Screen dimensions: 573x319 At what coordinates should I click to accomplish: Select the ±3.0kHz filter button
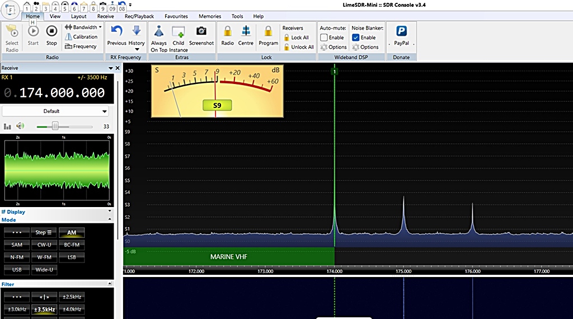pos(17,309)
